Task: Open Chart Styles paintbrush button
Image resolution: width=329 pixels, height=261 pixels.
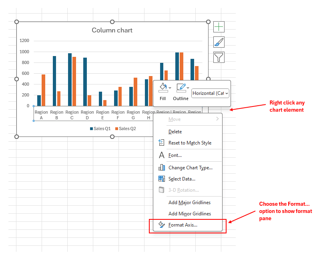Action: coord(219,42)
